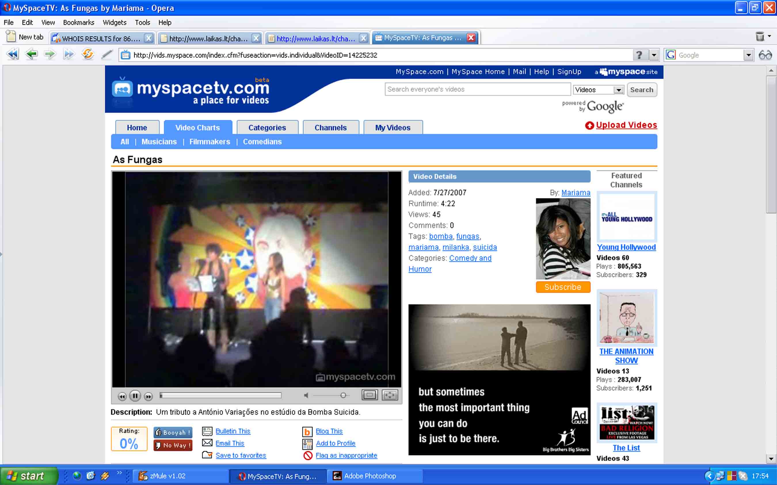Open the Bookmarks menu
Screen dimensions: 777x485
pyautogui.click(x=78, y=22)
